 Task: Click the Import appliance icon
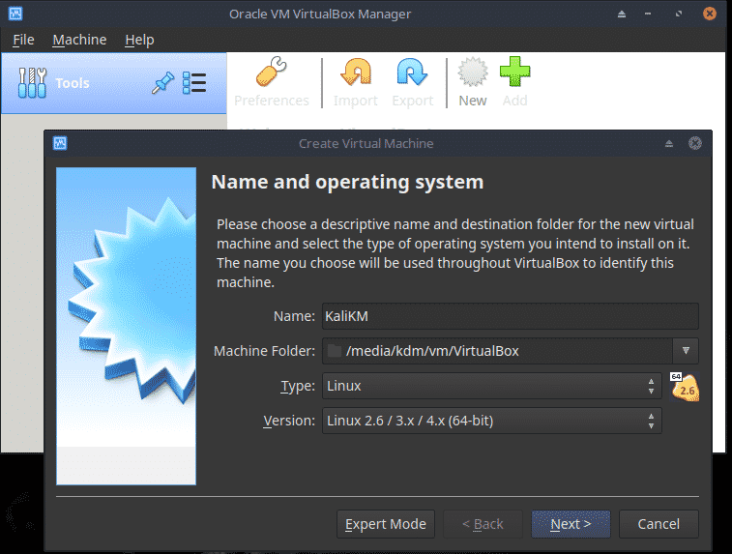point(355,74)
